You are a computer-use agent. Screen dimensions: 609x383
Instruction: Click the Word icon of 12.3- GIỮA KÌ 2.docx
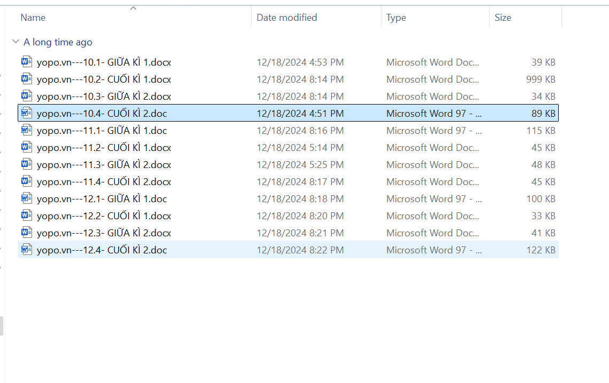pyautogui.click(x=27, y=233)
